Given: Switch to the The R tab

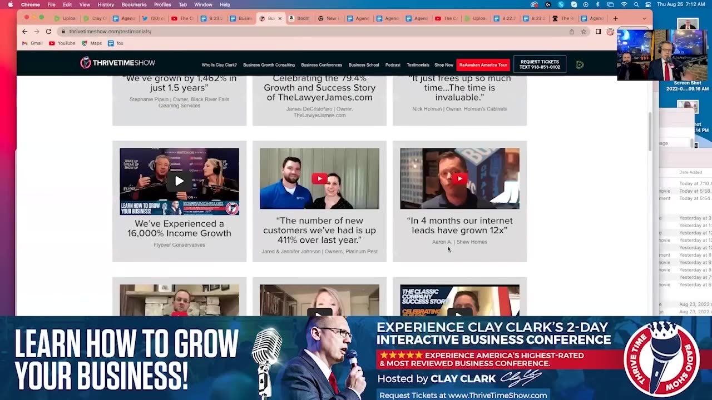Looking at the screenshot, I should [x=563, y=18].
